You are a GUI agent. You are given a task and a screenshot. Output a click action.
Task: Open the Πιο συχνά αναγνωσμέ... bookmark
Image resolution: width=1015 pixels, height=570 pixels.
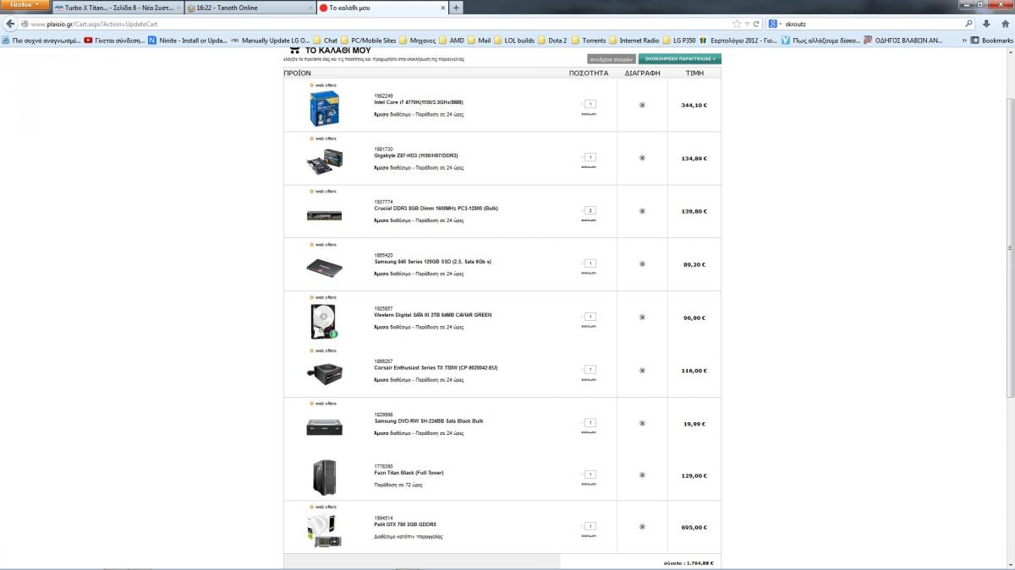(x=41, y=40)
